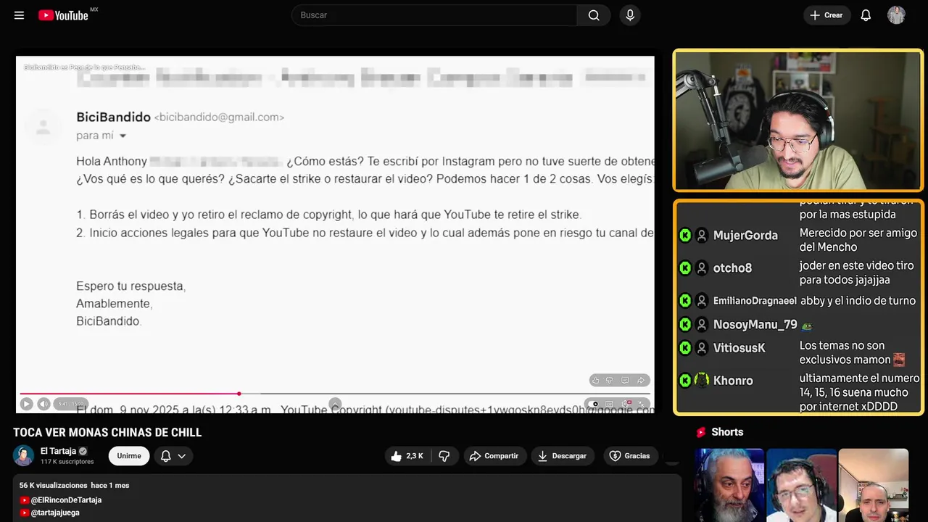Play the video with player play button
928x522 pixels.
(26, 404)
